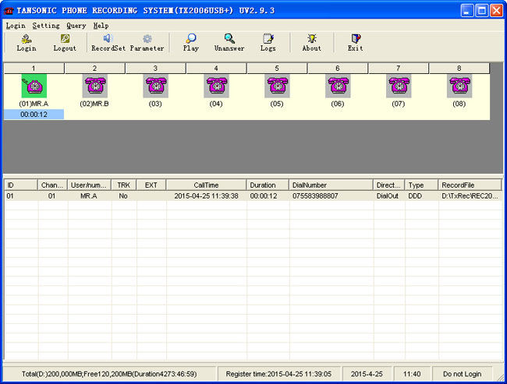This screenshot has height=384, width=507.
Task: Open the Help menu
Action: click(101, 26)
